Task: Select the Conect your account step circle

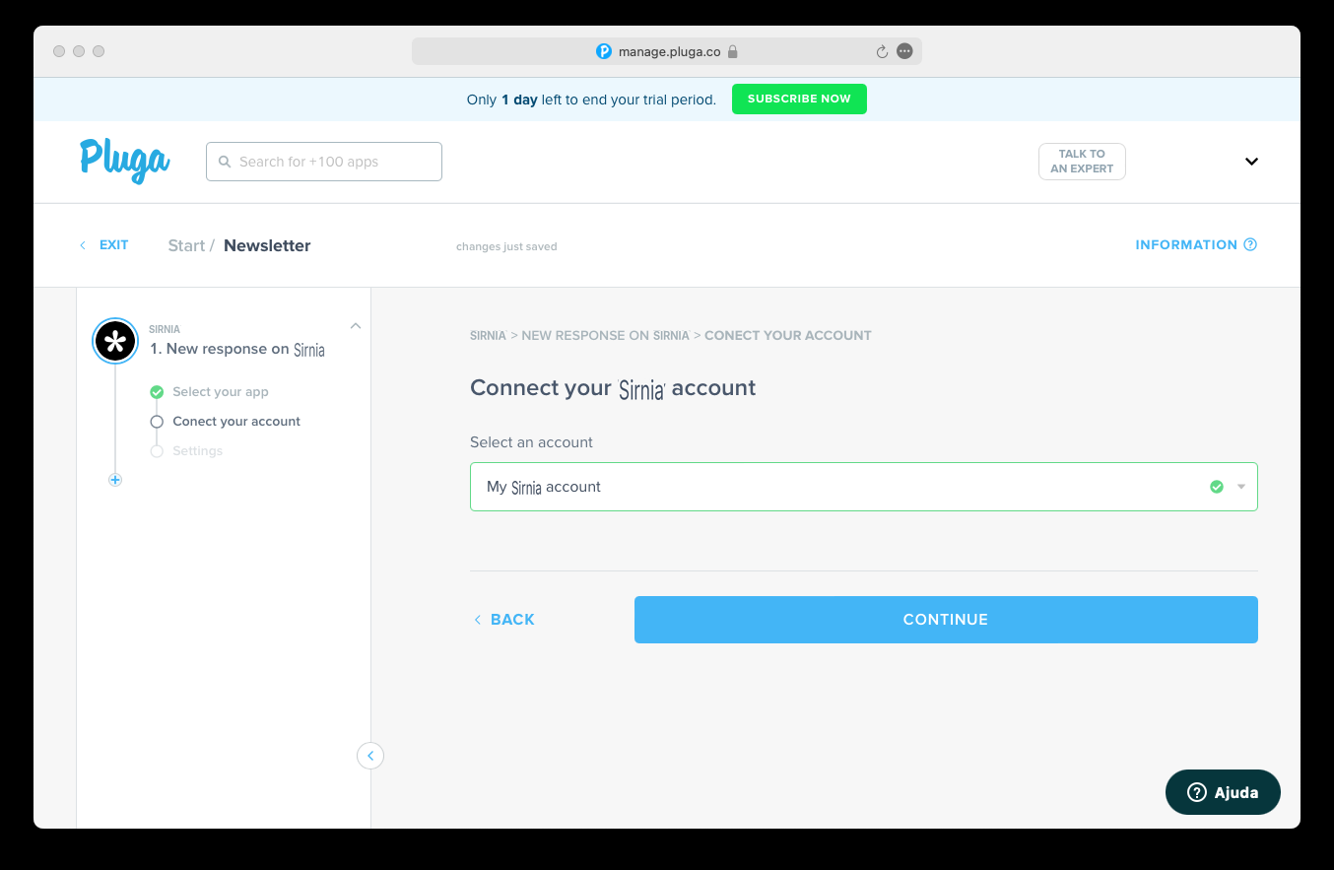Action: click(157, 421)
